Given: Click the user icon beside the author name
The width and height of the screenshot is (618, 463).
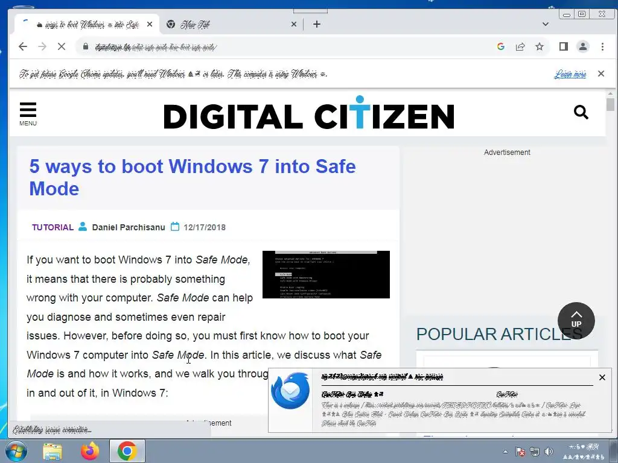Looking at the screenshot, I should 82,227.
